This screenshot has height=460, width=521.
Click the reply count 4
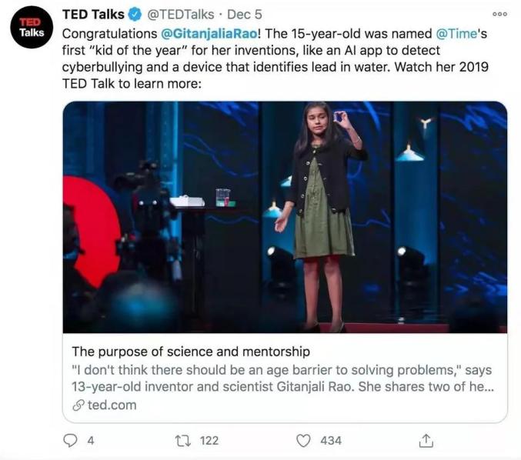[91, 440]
